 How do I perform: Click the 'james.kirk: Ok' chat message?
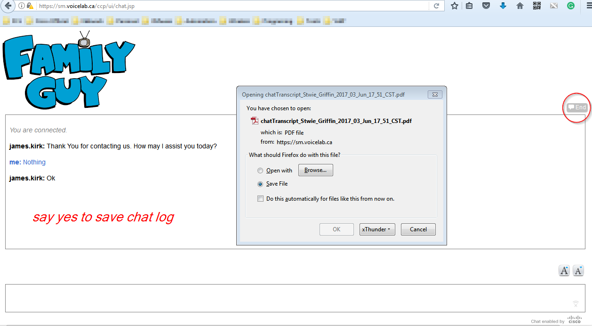[x=32, y=178]
